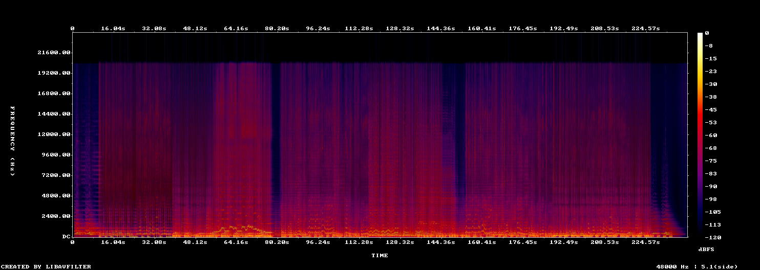The width and height of the screenshot is (760, 270).
Task: Select the 14400.00 frequency label
Action: (x=54, y=114)
